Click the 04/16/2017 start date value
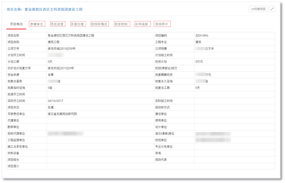Viewport: 285px width, 183px height. click(x=55, y=101)
